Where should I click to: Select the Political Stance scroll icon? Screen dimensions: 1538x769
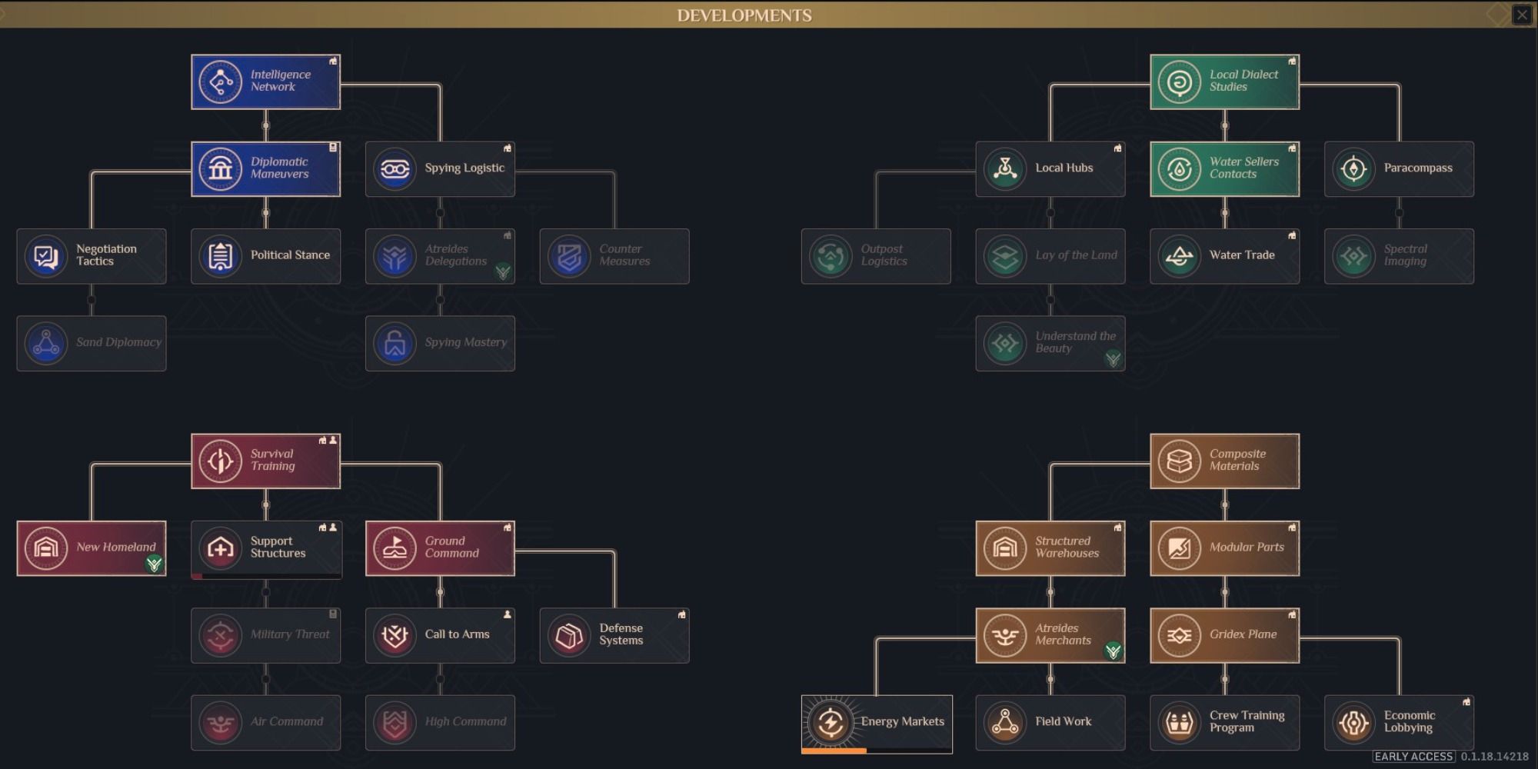tap(221, 256)
